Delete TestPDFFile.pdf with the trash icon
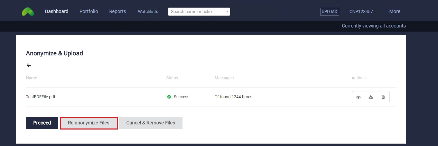Viewport: 438px width, 146px height. click(x=383, y=97)
